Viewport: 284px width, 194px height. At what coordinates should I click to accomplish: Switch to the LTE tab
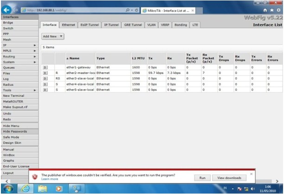click(195, 25)
